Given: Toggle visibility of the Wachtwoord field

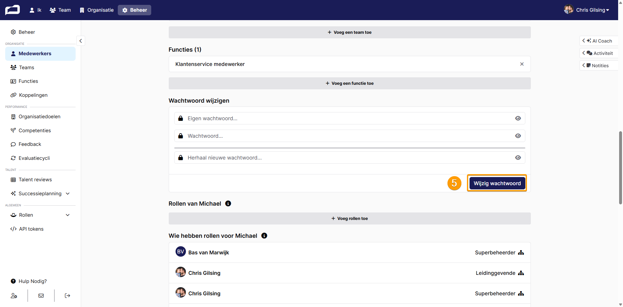Looking at the screenshot, I should (x=518, y=136).
